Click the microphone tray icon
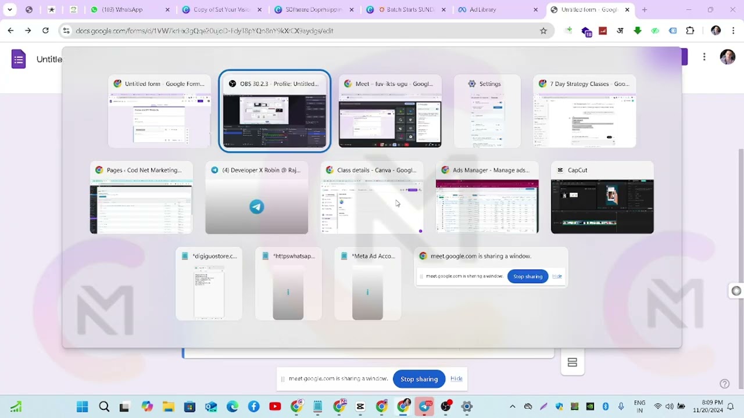Viewport: 744px width, 418px height. pyautogui.click(x=621, y=406)
